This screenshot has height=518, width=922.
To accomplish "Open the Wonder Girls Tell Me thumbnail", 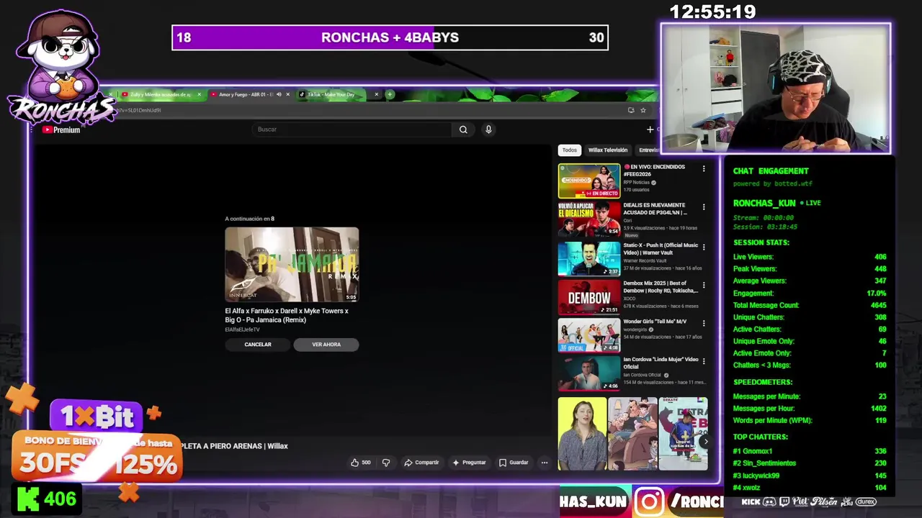I will pos(589,335).
